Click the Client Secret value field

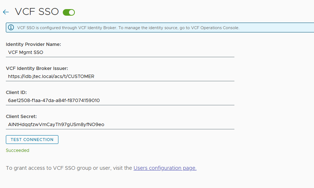pos(120,125)
